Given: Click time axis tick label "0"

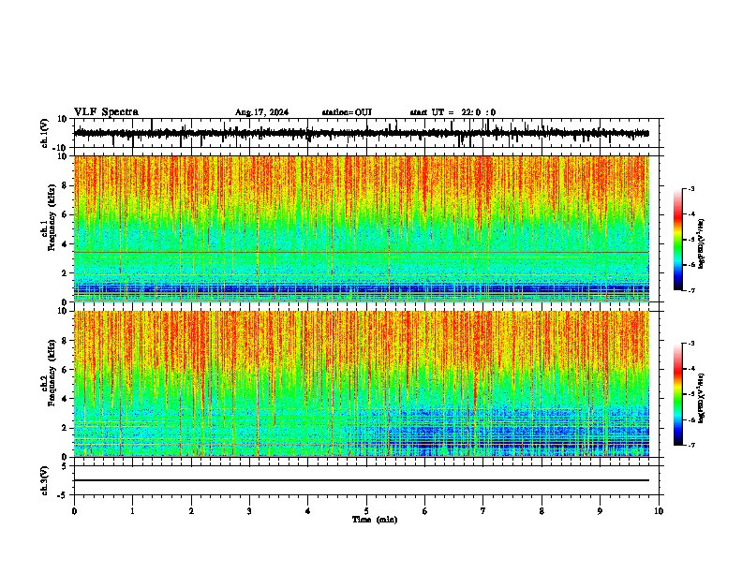Looking at the screenshot, I should point(74,511).
